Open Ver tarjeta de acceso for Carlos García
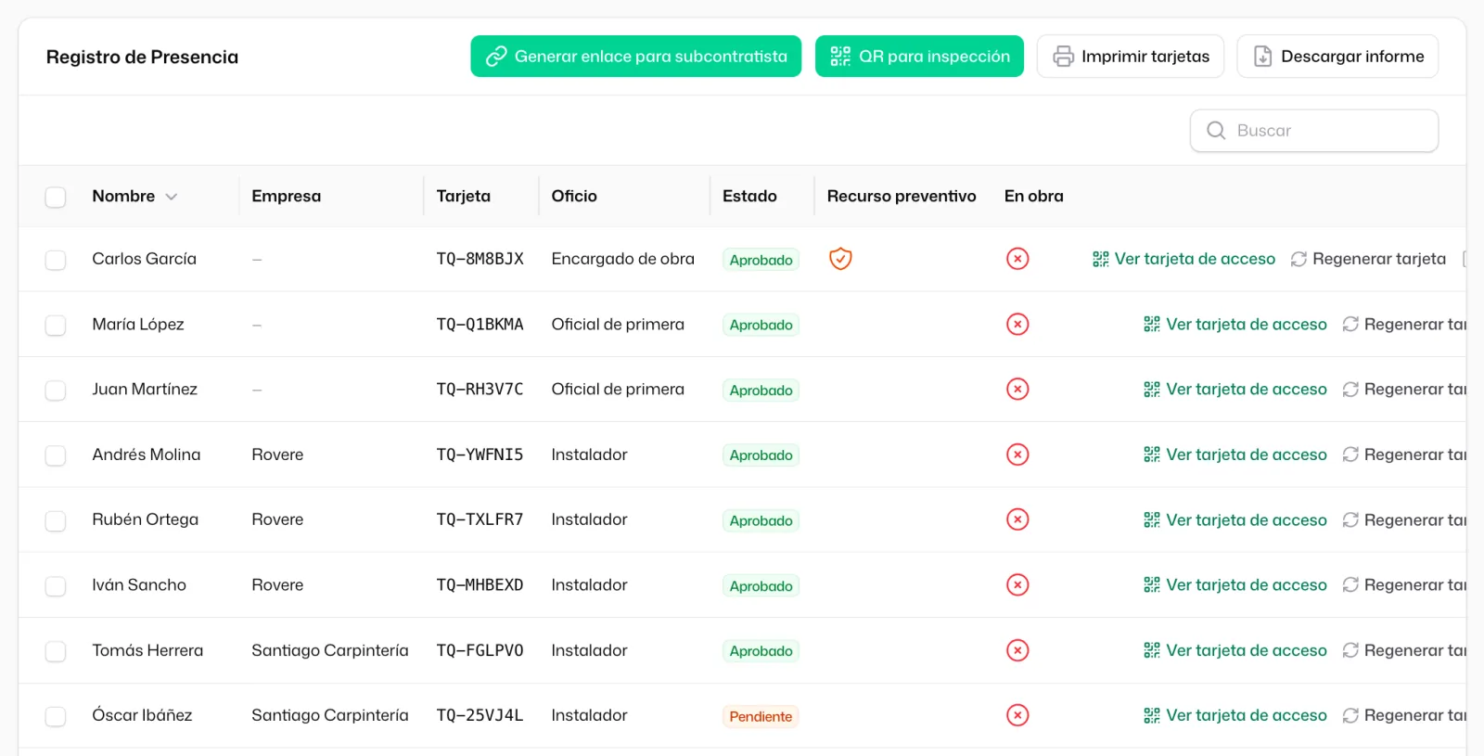 pyautogui.click(x=1183, y=259)
